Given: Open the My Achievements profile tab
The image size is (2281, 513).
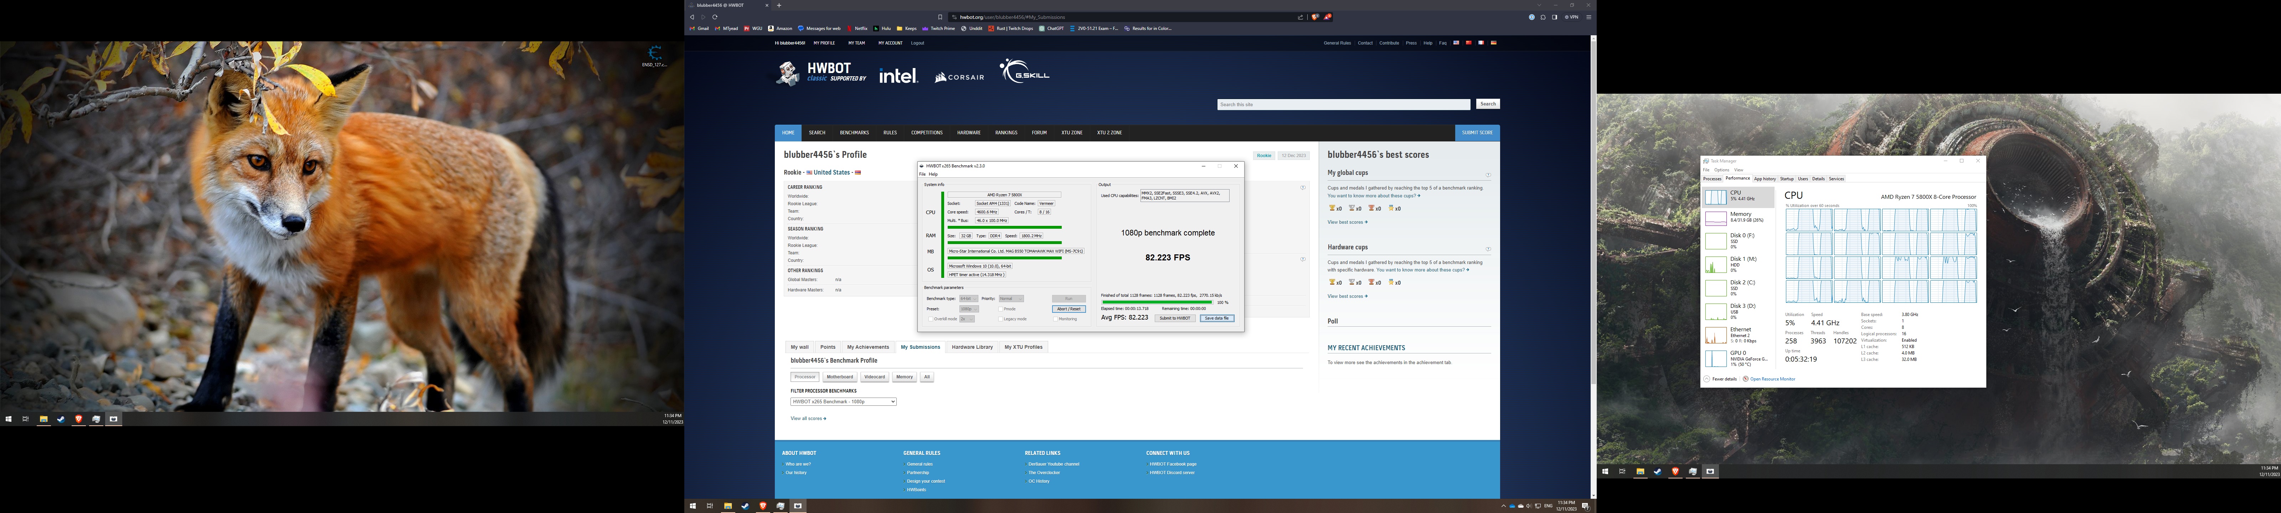Looking at the screenshot, I should [x=868, y=347].
